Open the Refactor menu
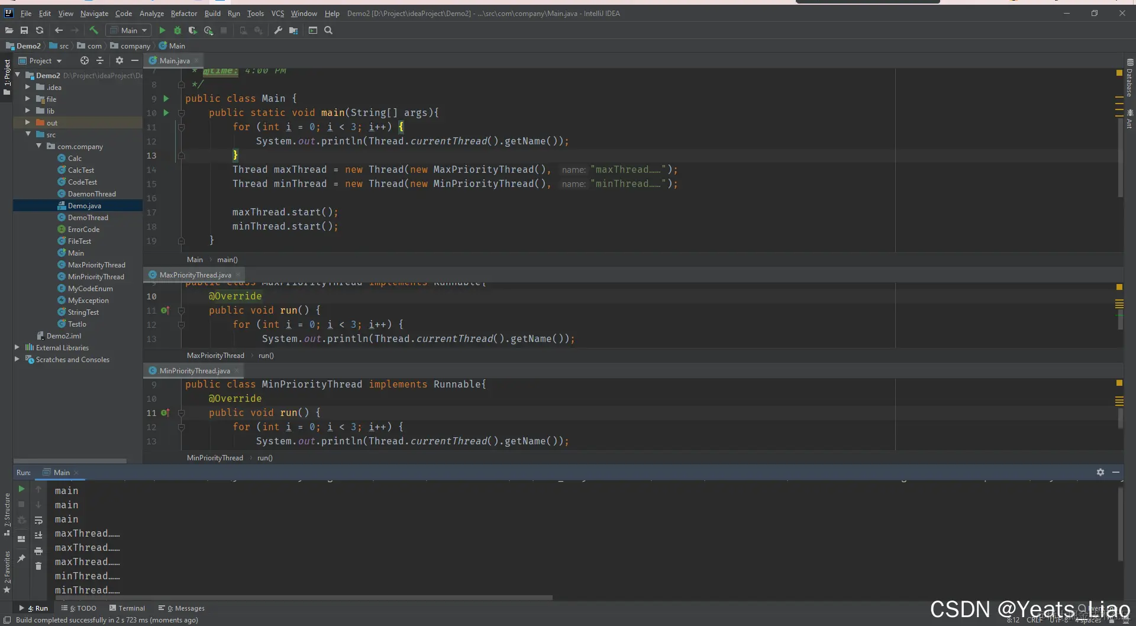The image size is (1136, 626). click(x=184, y=13)
